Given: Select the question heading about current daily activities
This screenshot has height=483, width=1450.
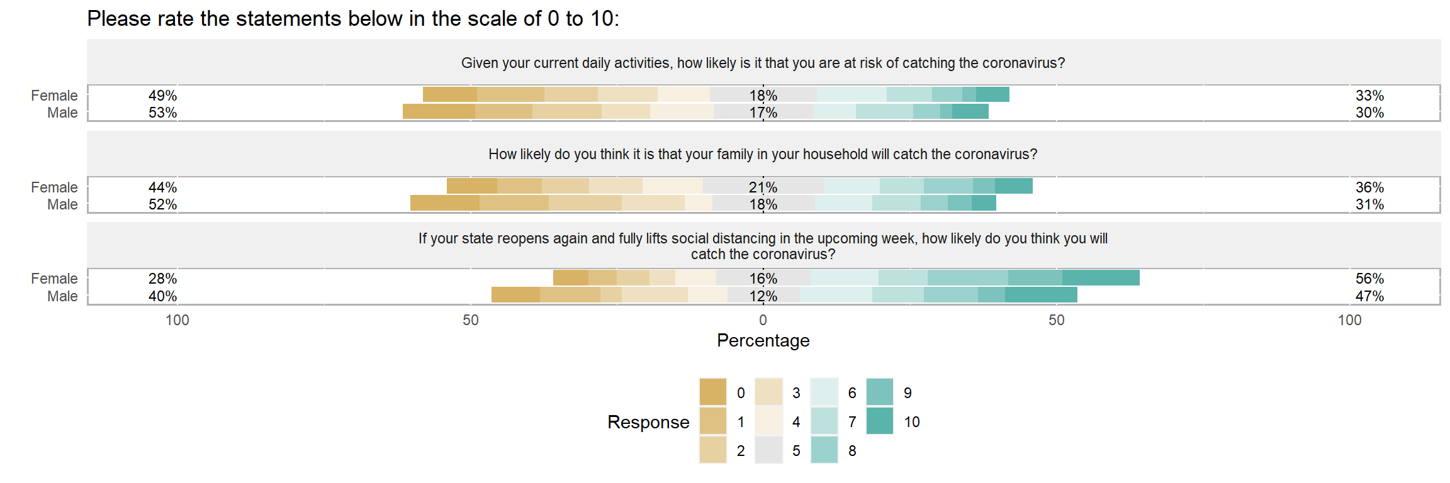Looking at the screenshot, I should pyautogui.click(x=763, y=63).
